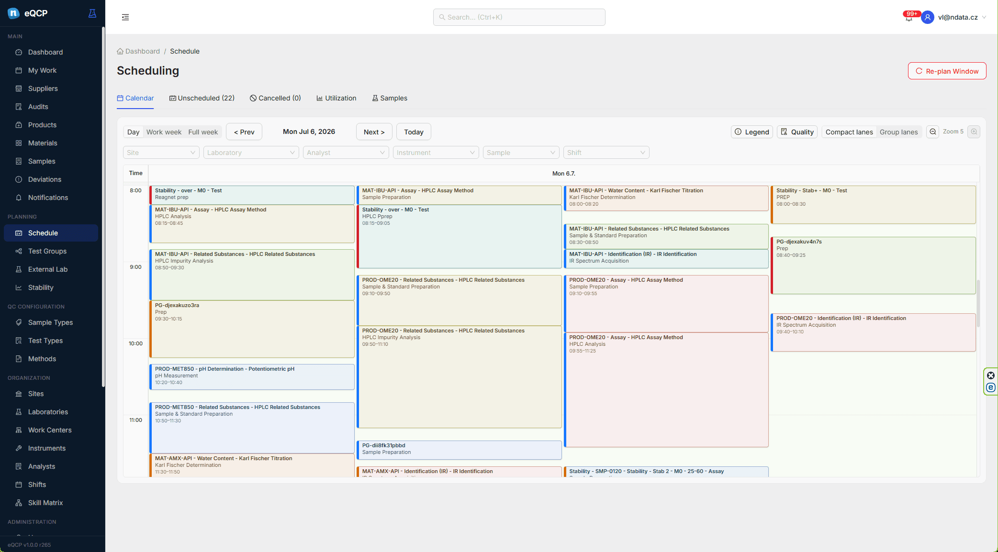This screenshot has width=998, height=552.
Task: Open the notifications bell with 99+ badge
Action: coord(909,18)
